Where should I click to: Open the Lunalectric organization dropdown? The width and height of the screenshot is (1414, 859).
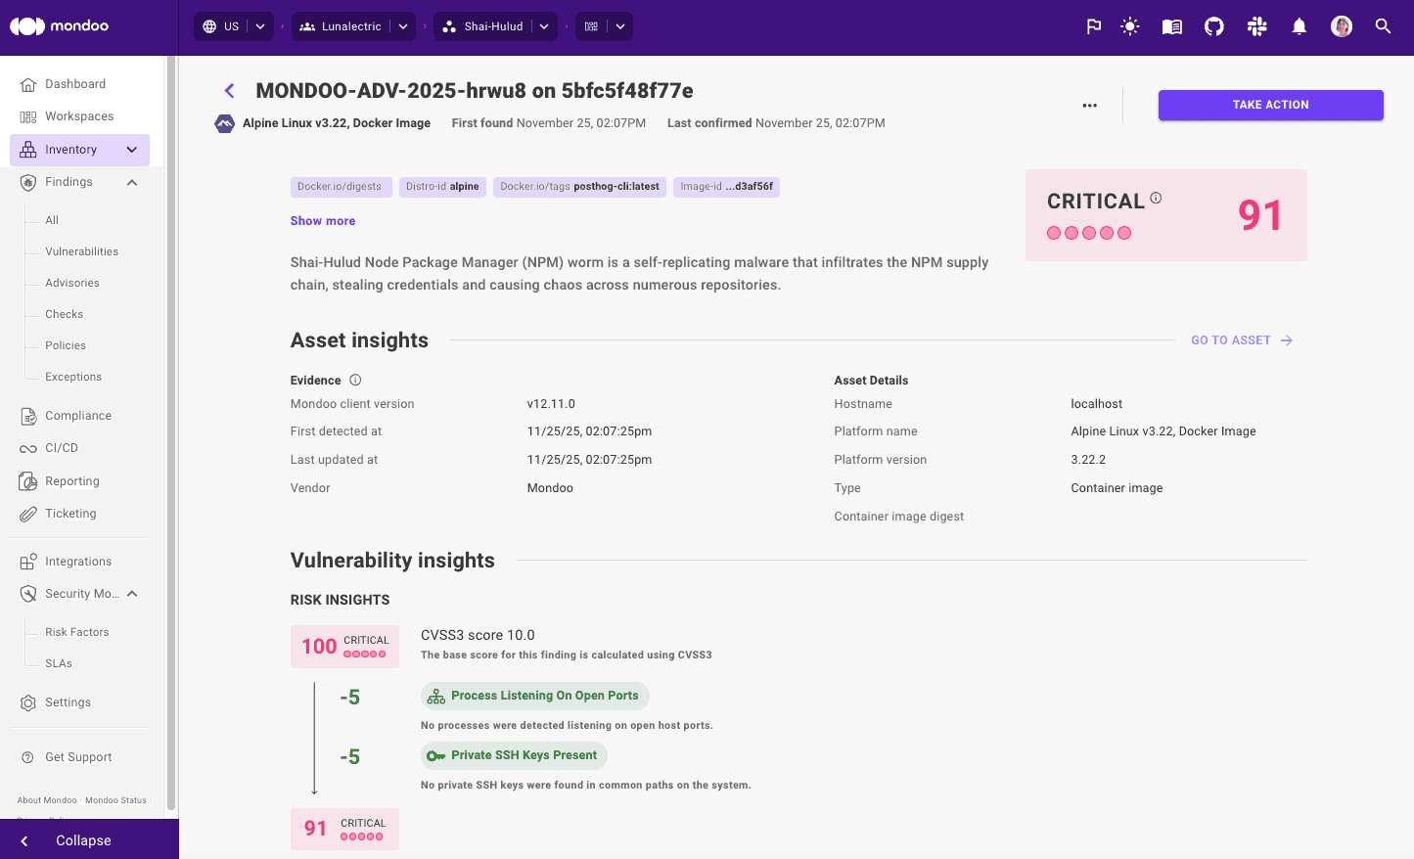[x=402, y=26]
